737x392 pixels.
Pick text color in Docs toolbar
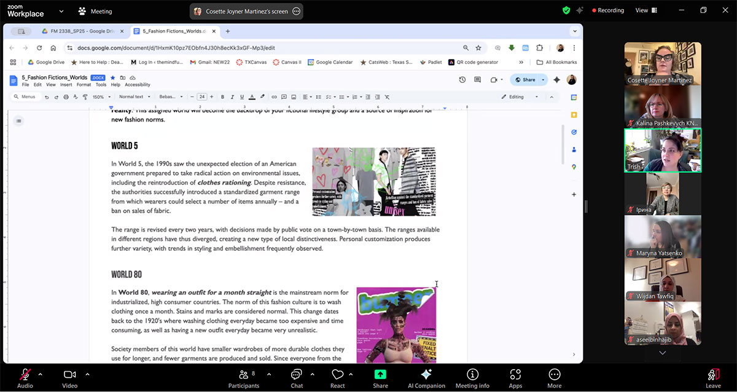252,97
